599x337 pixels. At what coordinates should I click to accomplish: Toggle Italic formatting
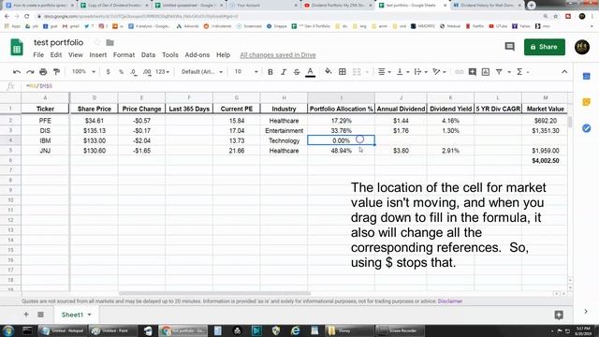coord(284,72)
